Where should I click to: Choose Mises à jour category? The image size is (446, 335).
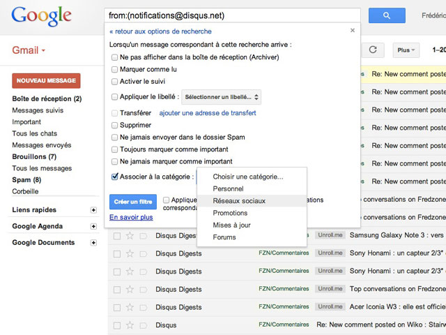252,225
